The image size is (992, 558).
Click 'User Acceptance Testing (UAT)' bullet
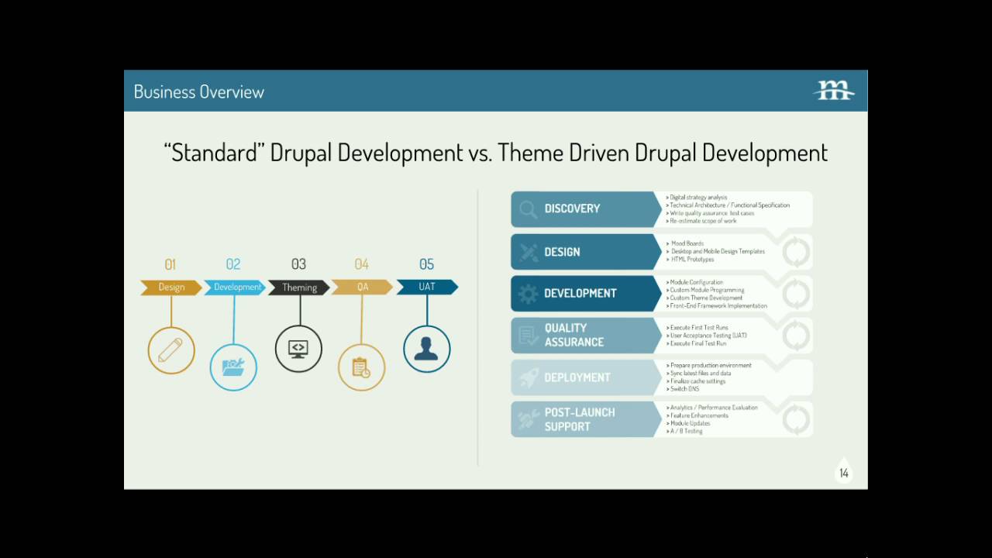pyautogui.click(x=708, y=336)
